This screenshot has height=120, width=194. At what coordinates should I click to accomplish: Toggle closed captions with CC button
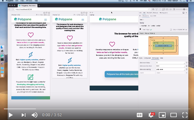140,115
